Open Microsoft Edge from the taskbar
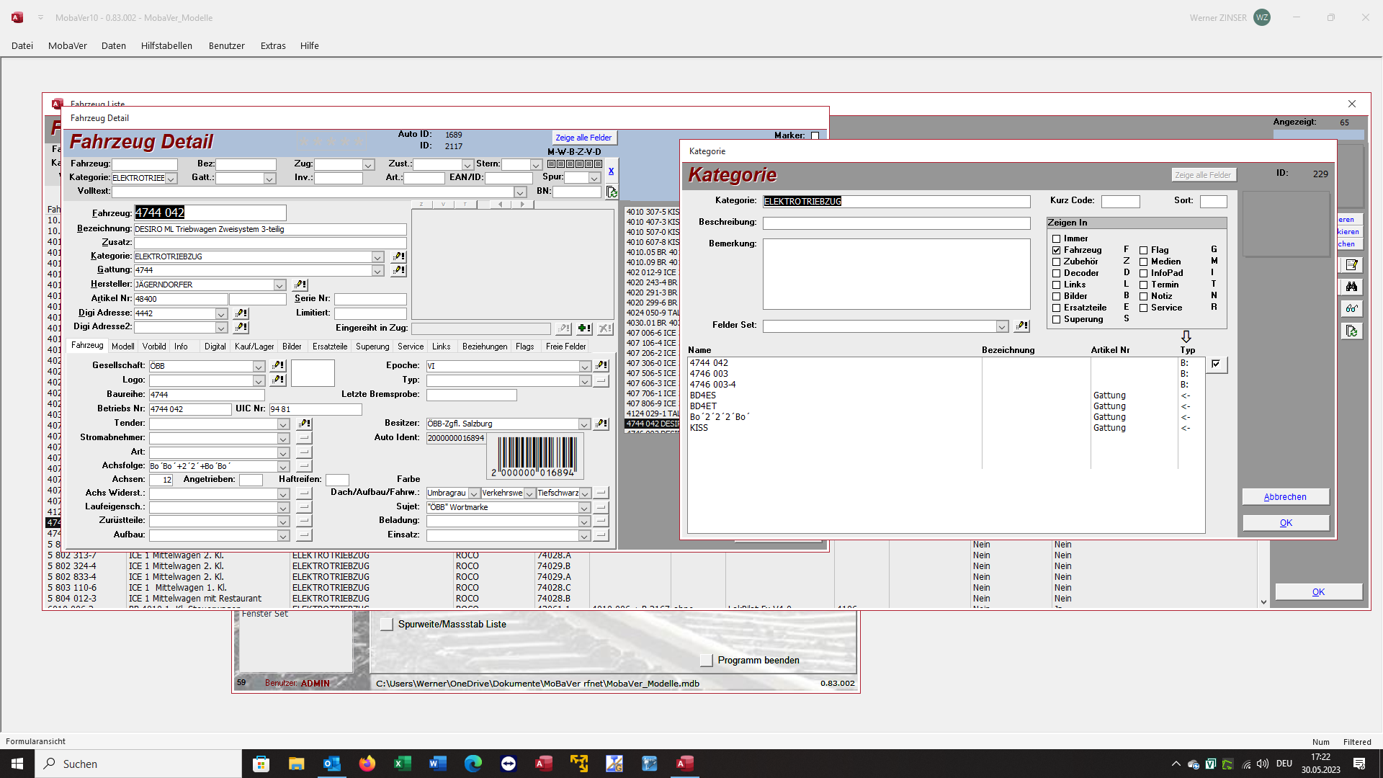The height and width of the screenshot is (778, 1383). pos(473,764)
